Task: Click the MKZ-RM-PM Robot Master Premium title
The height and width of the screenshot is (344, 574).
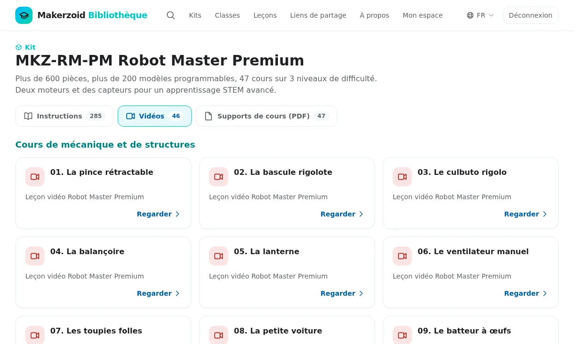Action: (x=160, y=61)
